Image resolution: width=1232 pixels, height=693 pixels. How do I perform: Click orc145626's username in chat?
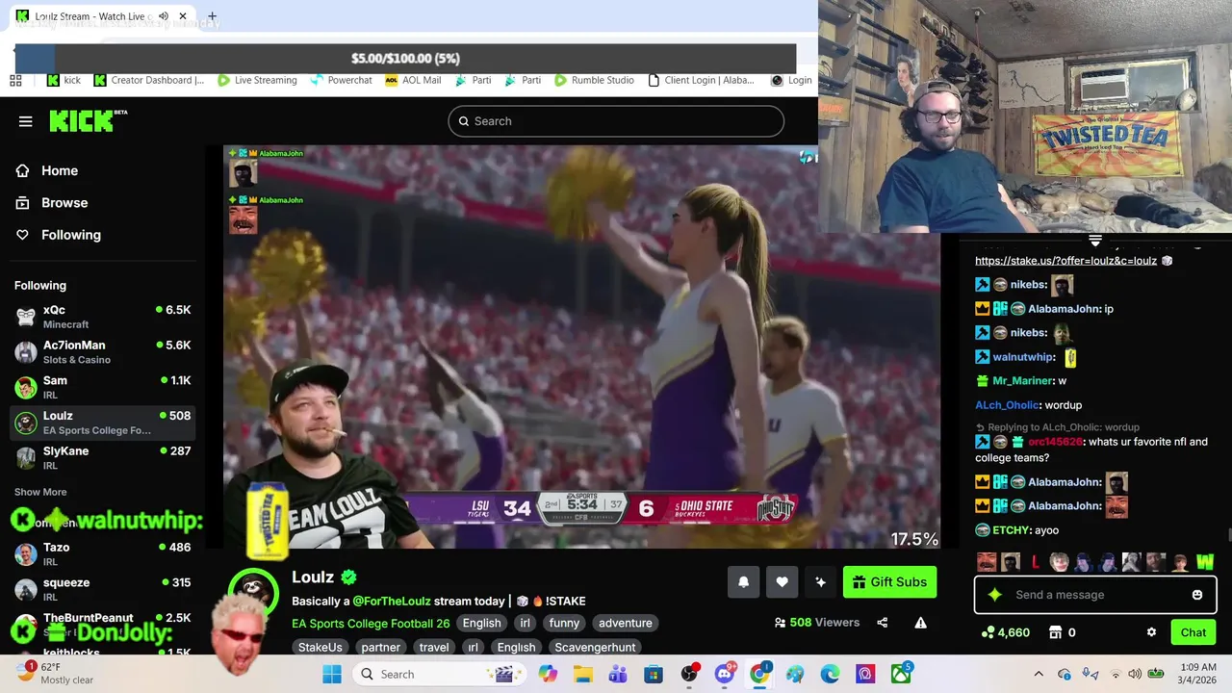tap(1055, 442)
